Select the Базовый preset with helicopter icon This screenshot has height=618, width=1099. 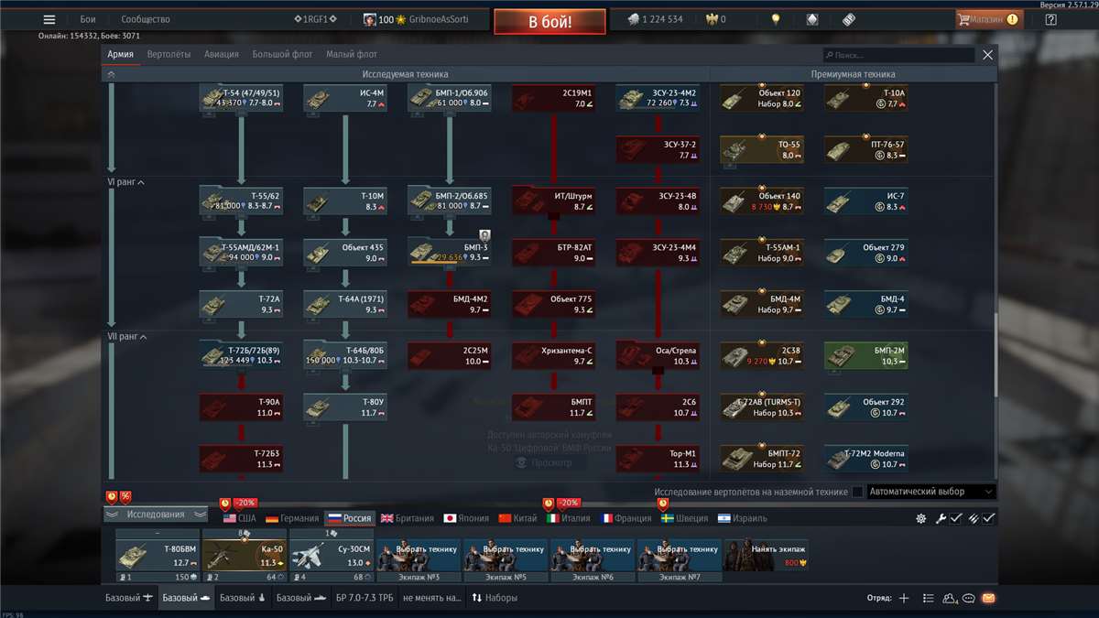click(243, 598)
